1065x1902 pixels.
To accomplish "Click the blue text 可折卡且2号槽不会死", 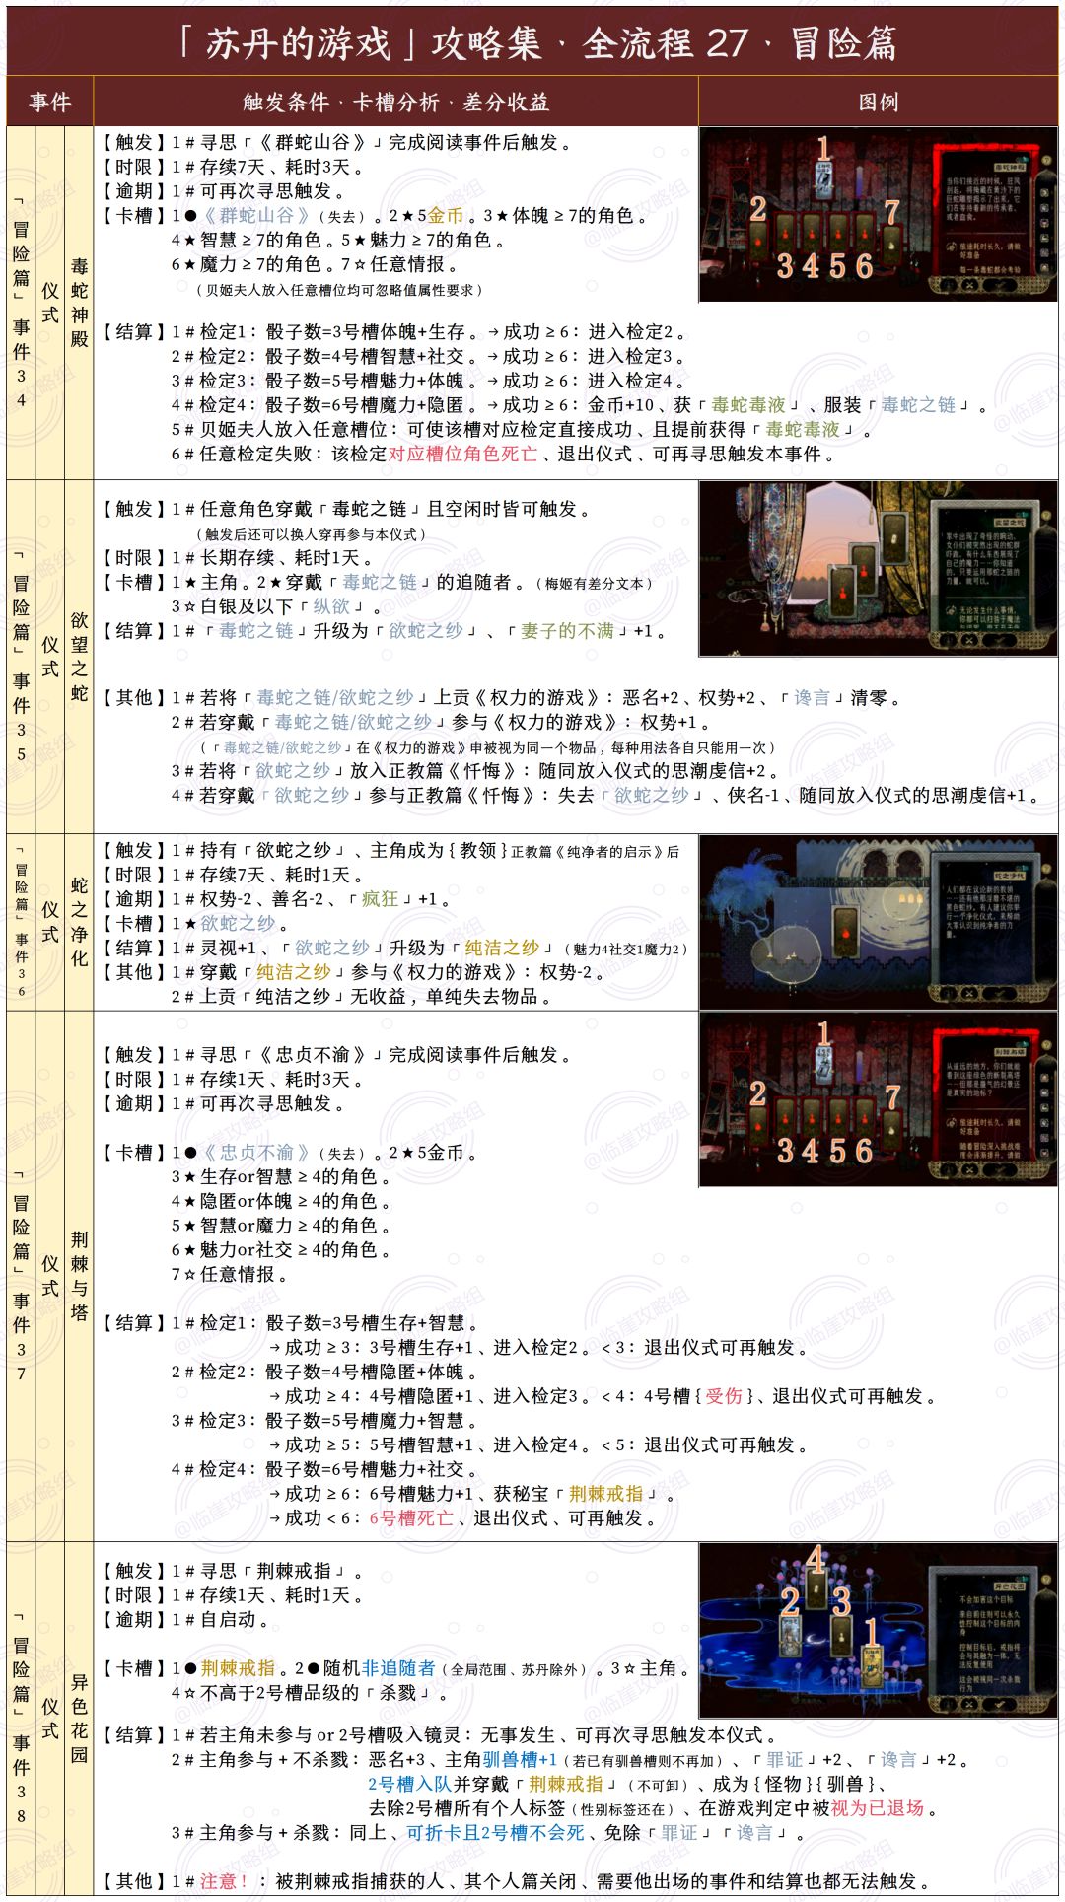I will point(495,1833).
